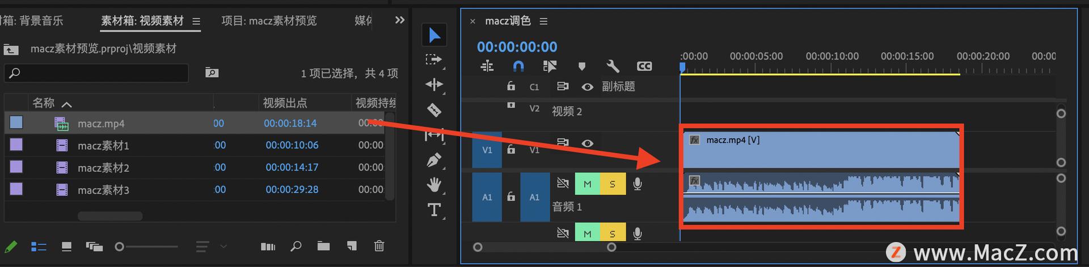This screenshot has width=1089, height=267.
Task: Toggle the green pencil read/write icon
Action: [11, 247]
